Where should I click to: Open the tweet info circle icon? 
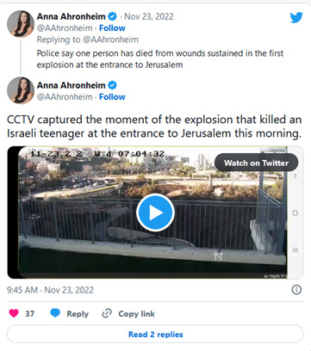click(x=296, y=290)
